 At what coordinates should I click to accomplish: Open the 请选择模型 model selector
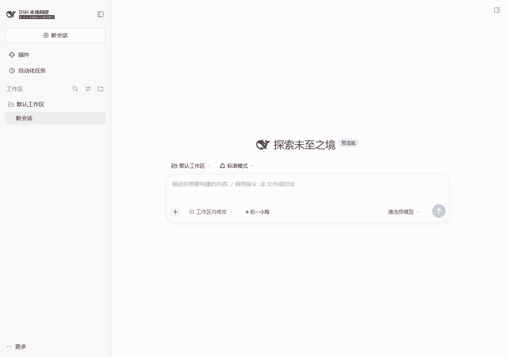pos(404,212)
